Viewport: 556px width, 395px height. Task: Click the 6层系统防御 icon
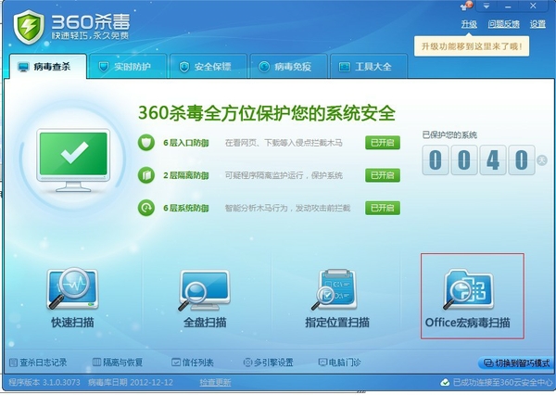146,208
